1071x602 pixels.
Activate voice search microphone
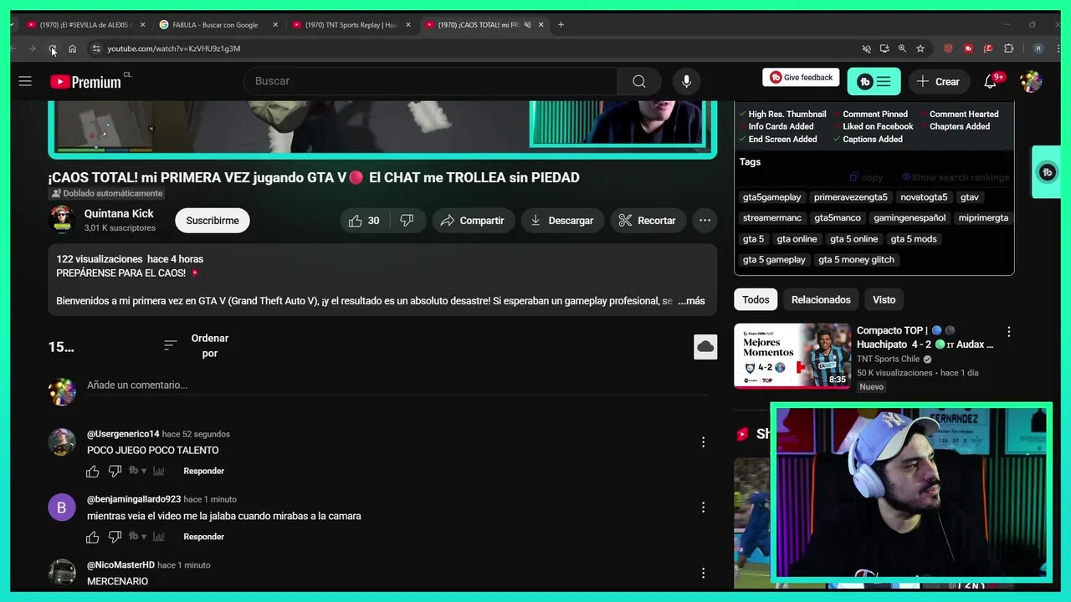point(686,81)
